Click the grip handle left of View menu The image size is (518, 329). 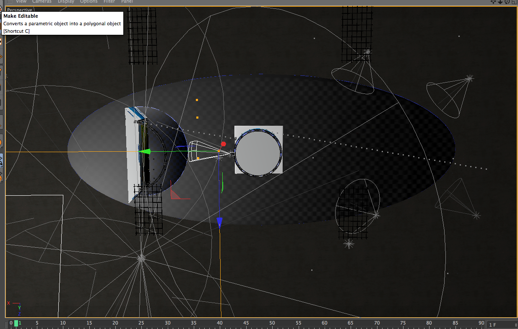(x=9, y=2)
